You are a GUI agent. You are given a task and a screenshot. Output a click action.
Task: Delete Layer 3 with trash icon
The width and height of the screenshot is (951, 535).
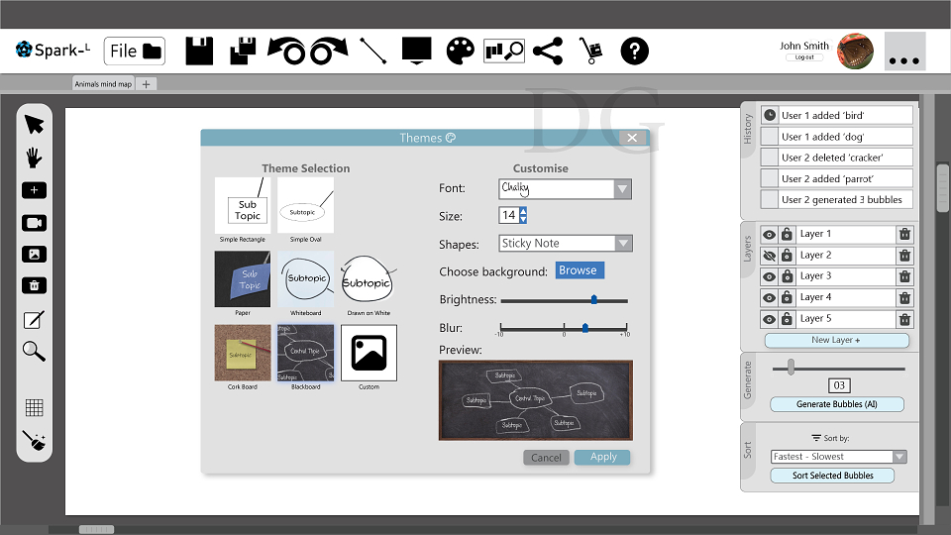pyautogui.click(x=904, y=276)
